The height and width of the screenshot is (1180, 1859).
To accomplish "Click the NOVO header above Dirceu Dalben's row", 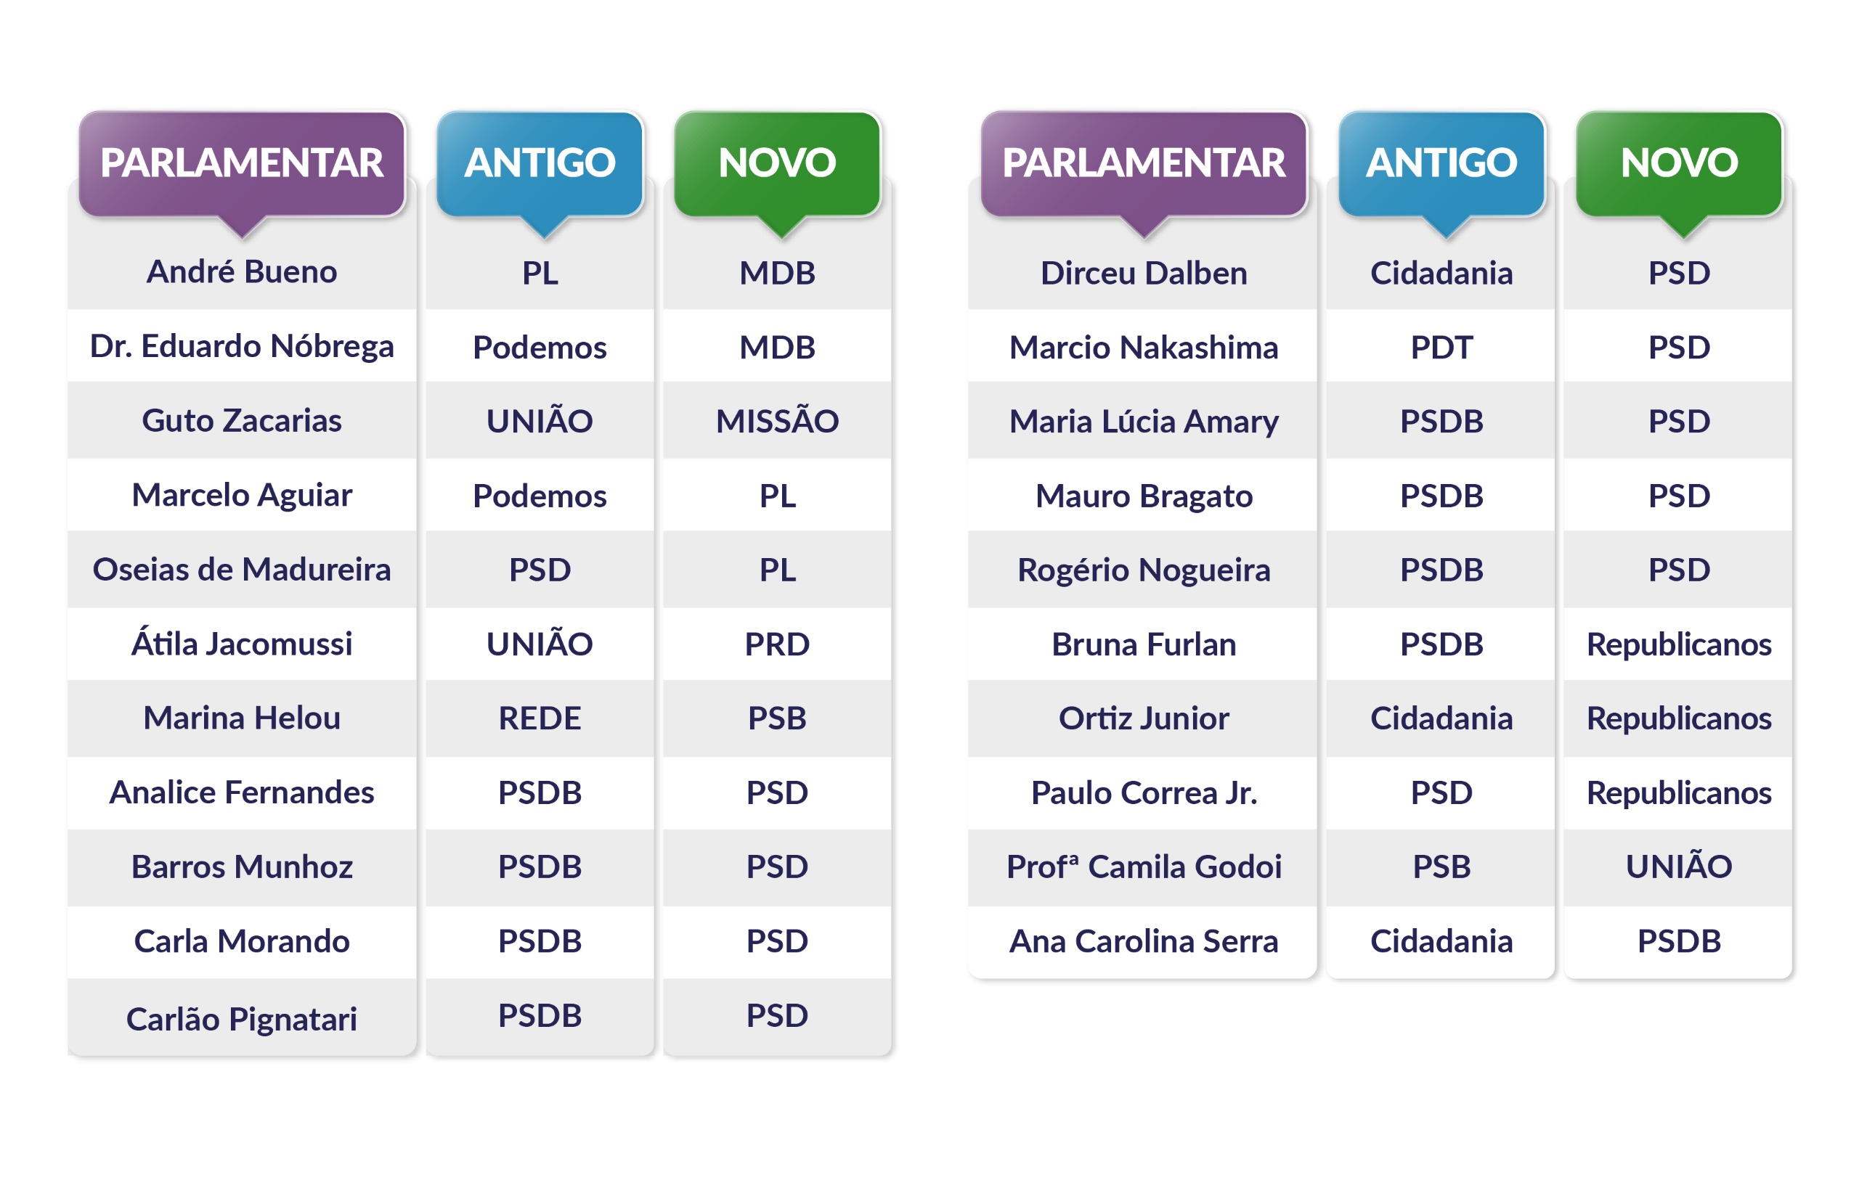I will coord(1678,163).
